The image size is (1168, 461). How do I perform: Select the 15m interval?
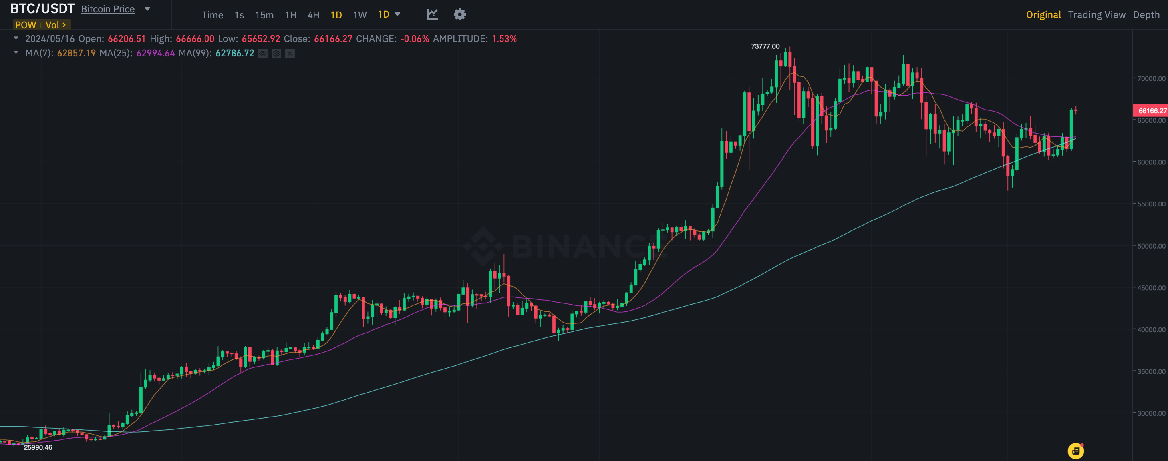pos(264,15)
